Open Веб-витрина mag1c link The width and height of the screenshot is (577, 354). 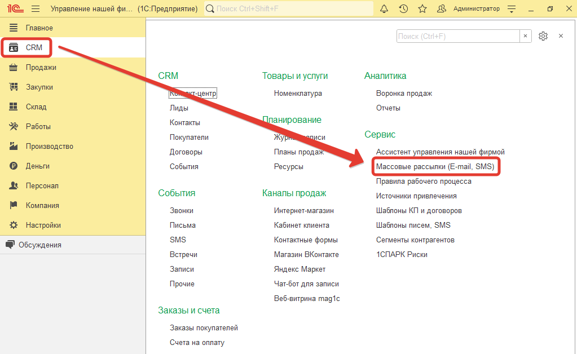307,299
